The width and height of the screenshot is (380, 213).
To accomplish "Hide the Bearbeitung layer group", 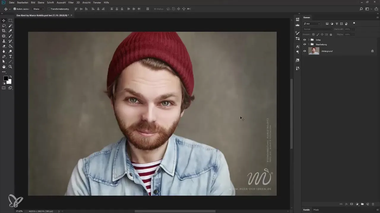I will [304, 44].
